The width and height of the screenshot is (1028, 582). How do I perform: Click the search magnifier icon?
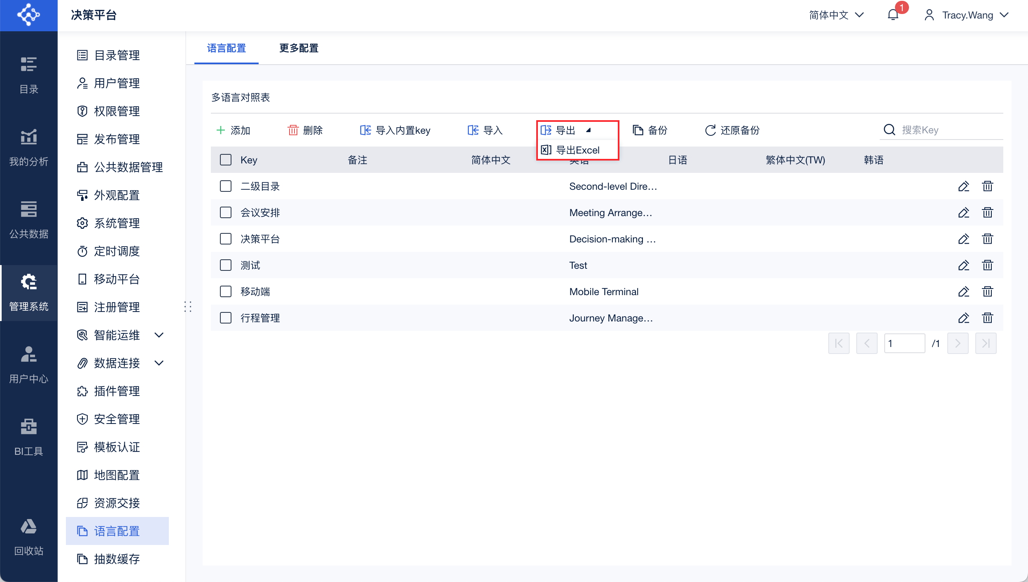coord(890,130)
